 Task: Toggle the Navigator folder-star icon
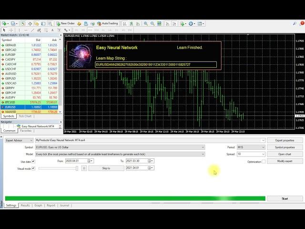point(36,23)
